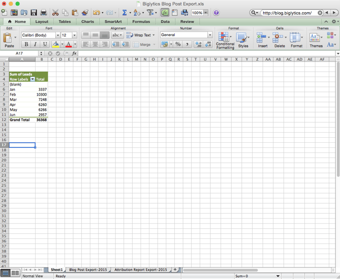The image size is (340, 279).
Task: Click in the search field
Action: [x=288, y=13]
